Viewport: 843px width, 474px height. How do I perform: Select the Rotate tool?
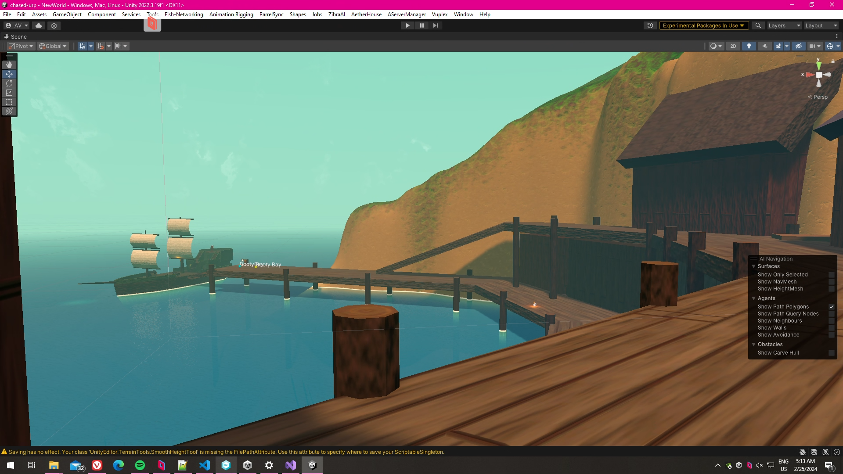coord(9,83)
